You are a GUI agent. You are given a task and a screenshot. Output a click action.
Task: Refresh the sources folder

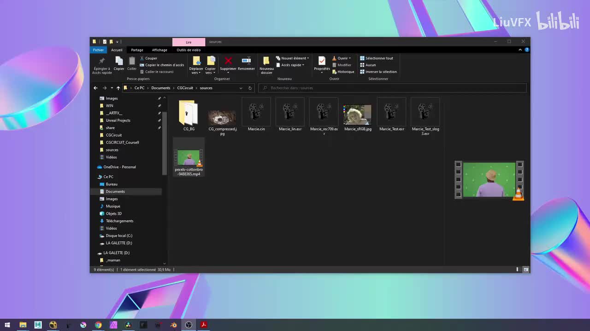250,88
